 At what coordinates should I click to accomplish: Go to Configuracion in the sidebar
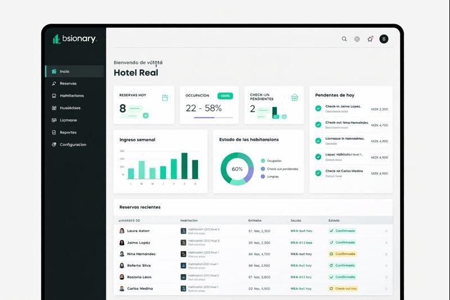pos(73,145)
